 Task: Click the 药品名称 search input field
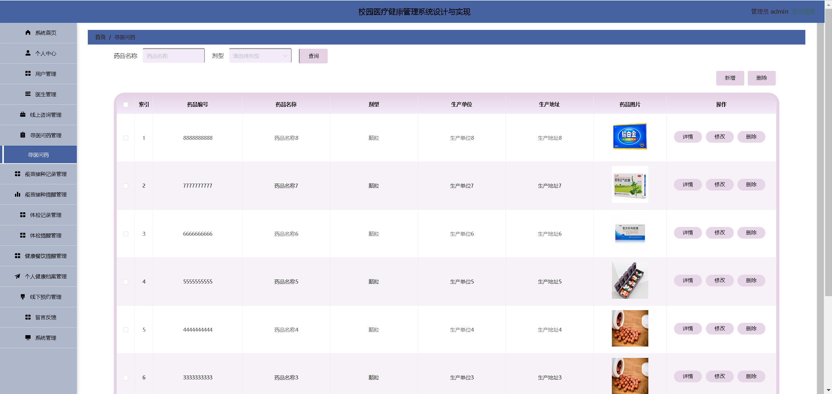click(174, 56)
